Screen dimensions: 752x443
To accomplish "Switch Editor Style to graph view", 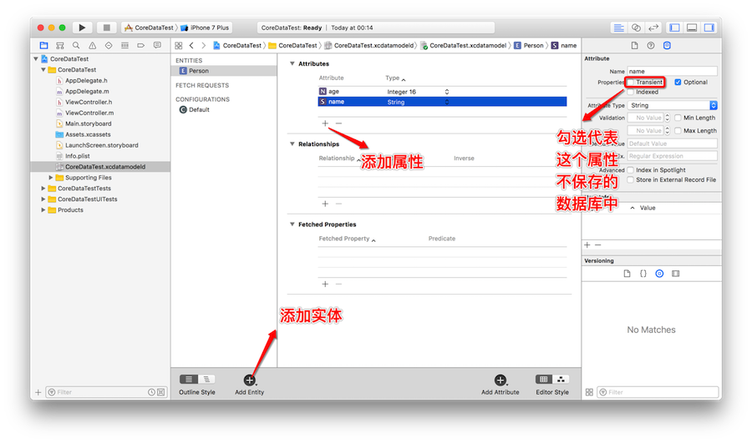I will coord(561,380).
